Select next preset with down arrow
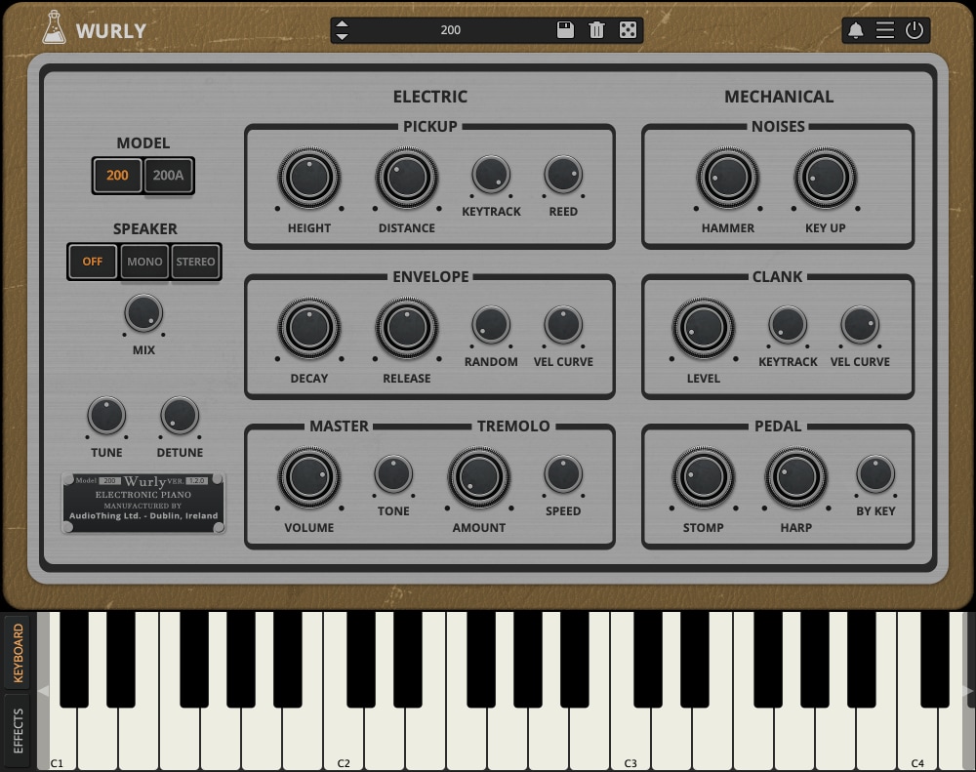Image resolution: width=976 pixels, height=772 pixels. coord(342,37)
